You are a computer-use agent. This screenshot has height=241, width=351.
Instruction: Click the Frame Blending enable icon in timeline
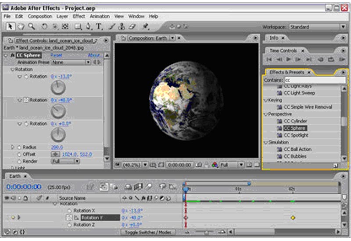(x=138, y=187)
